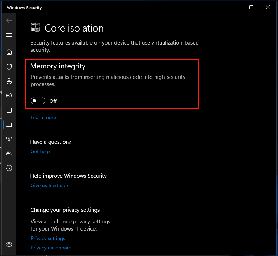Open Account protection person icon

tap(9, 81)
